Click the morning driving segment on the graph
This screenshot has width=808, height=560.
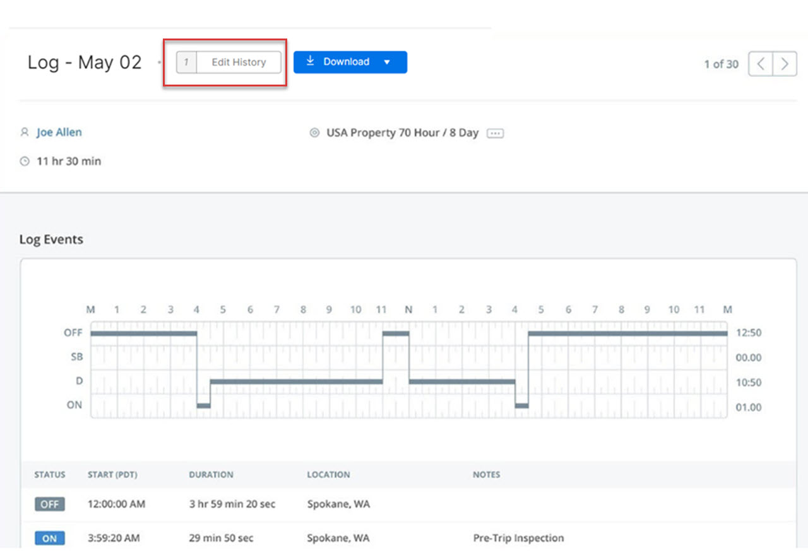(x=296, y=381)
